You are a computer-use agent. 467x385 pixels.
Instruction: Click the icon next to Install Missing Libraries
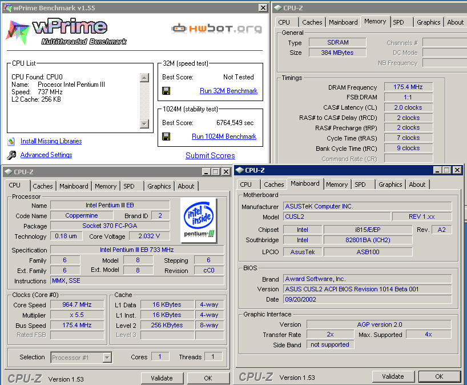11,141
